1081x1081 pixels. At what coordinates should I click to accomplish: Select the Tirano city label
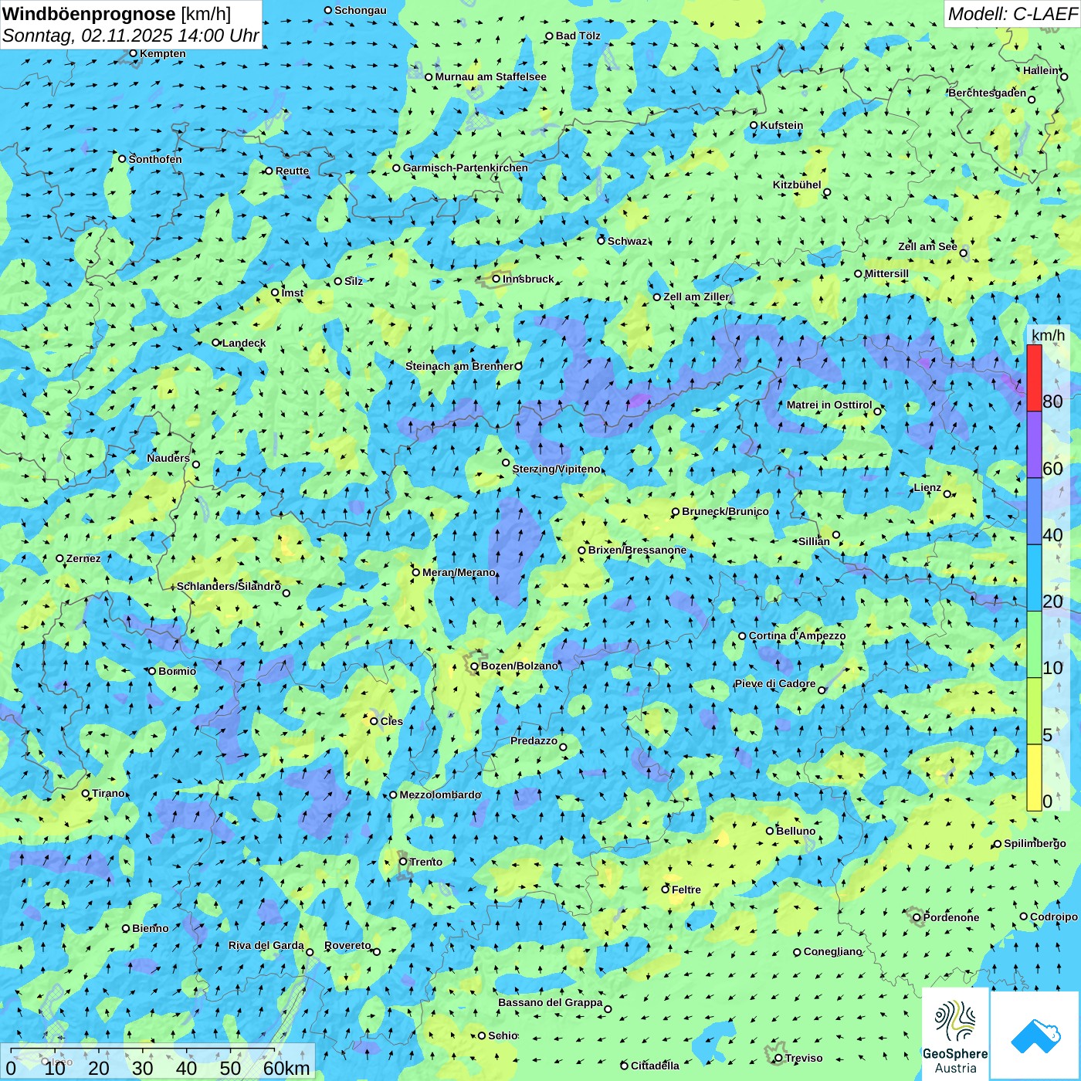108,793
